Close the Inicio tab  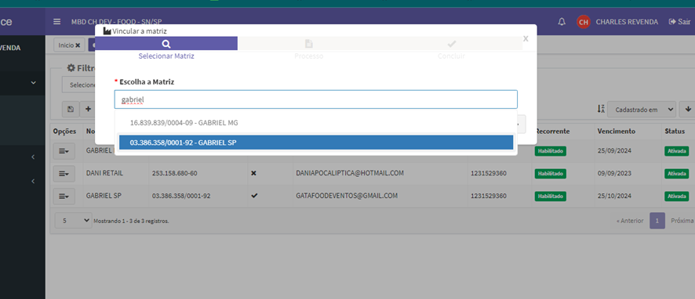click(x=78, y=45)
